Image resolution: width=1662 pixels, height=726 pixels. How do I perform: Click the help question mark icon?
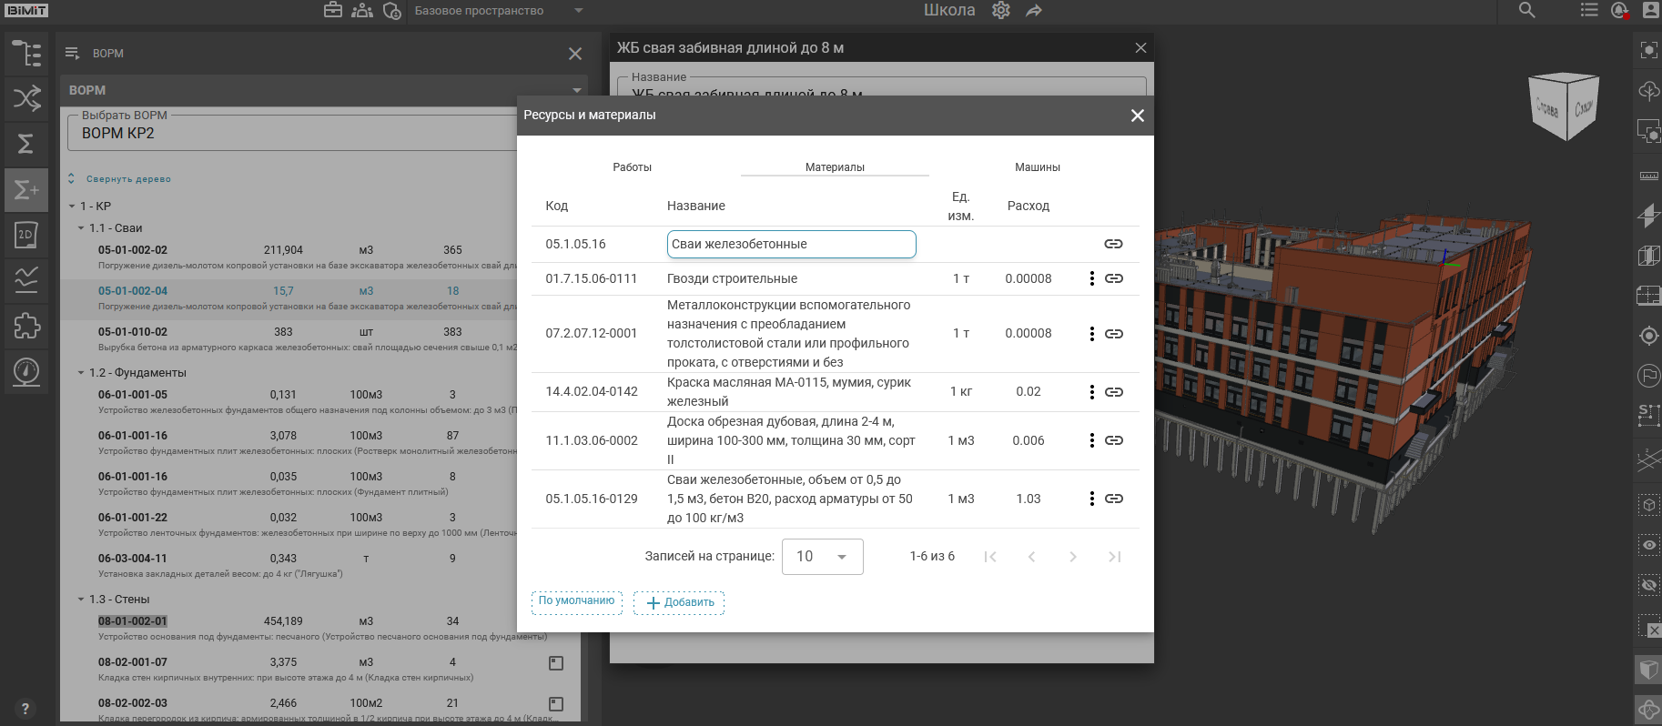[x=25, y=709]
